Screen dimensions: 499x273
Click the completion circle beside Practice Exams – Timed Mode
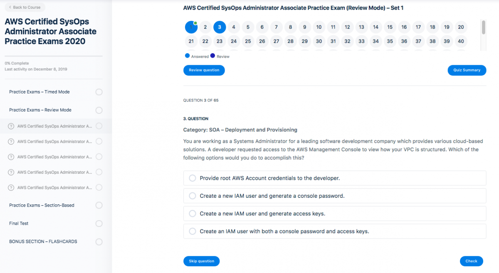99,92
